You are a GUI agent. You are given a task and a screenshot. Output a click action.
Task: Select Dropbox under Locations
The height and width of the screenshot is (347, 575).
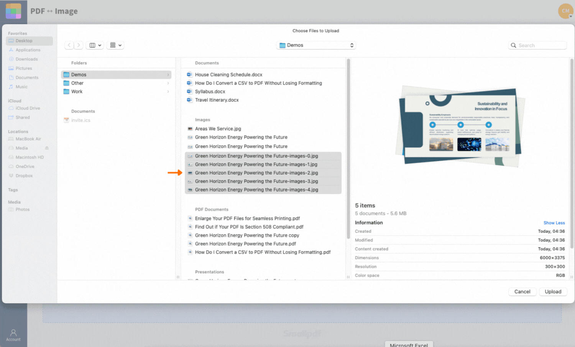tap(24, 176)
